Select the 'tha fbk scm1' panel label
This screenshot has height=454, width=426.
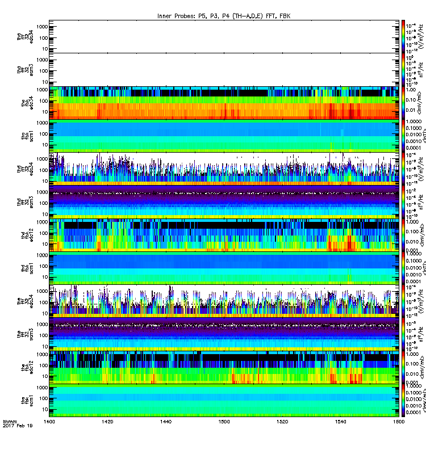point(27,136)
